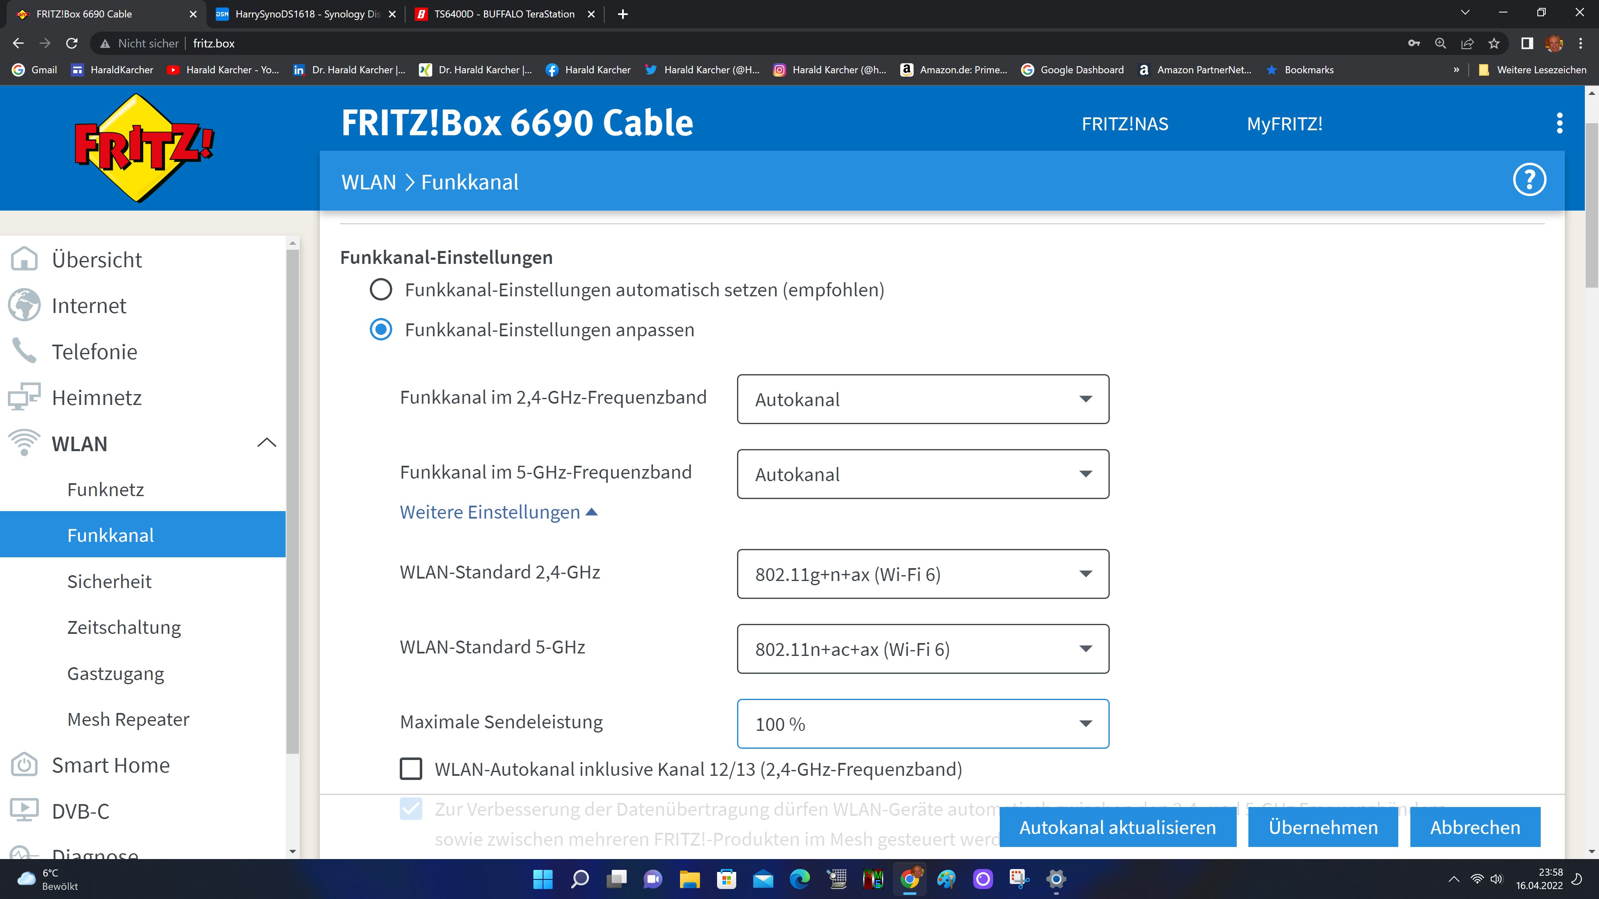Open the WLAN-Standard 5-GHz dropdown
Screen dimensions: 1599x899
click(922, 649)
